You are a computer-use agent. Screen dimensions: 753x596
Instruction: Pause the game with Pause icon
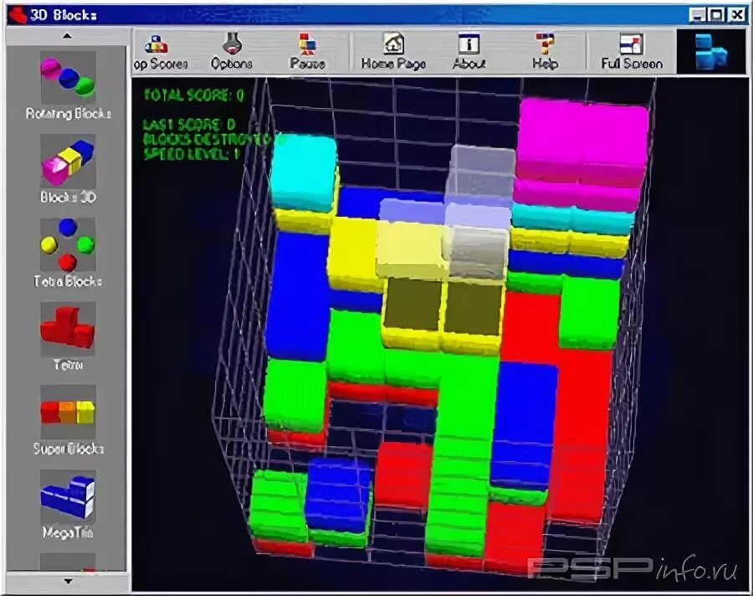click(x=307, y=44)
